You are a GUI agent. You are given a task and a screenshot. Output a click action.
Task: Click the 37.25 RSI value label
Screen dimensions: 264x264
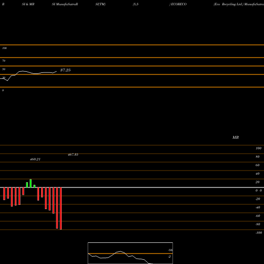(x=65, y=70)
